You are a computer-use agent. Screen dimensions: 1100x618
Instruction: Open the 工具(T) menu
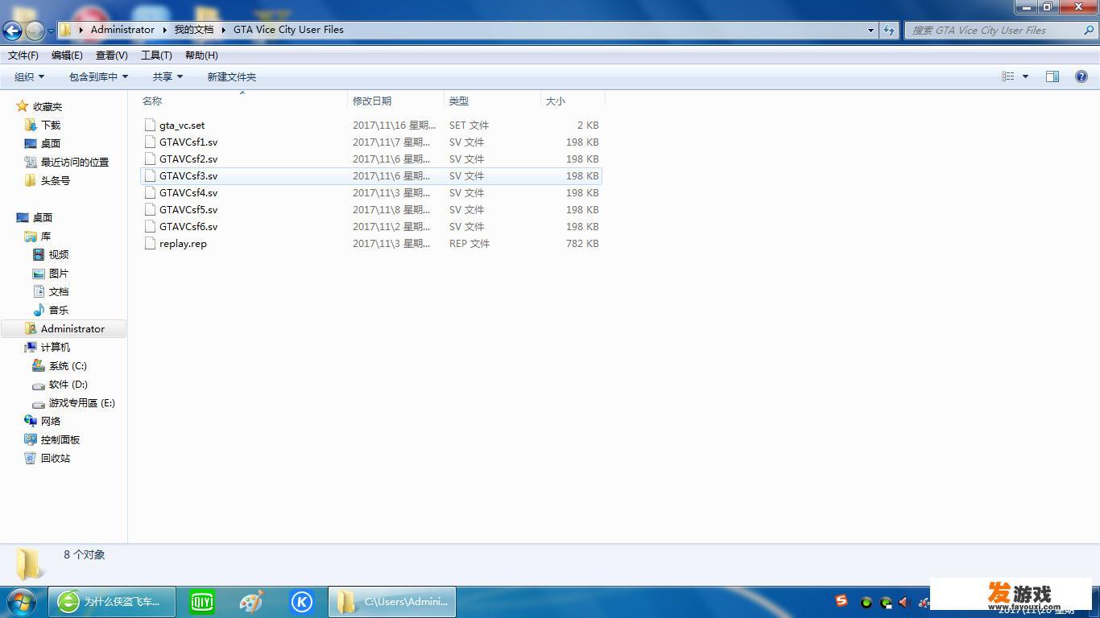[x=156, y=55]
